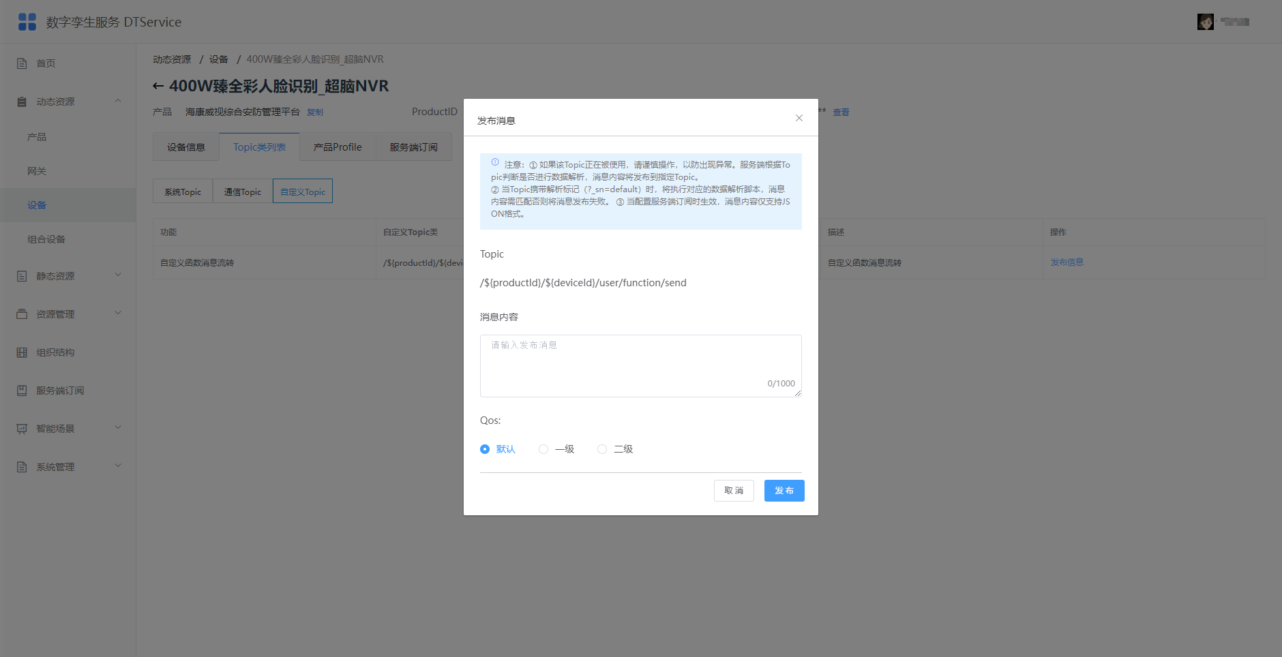
Task: Click the 发布 publish button
Action: coord(784,491)
